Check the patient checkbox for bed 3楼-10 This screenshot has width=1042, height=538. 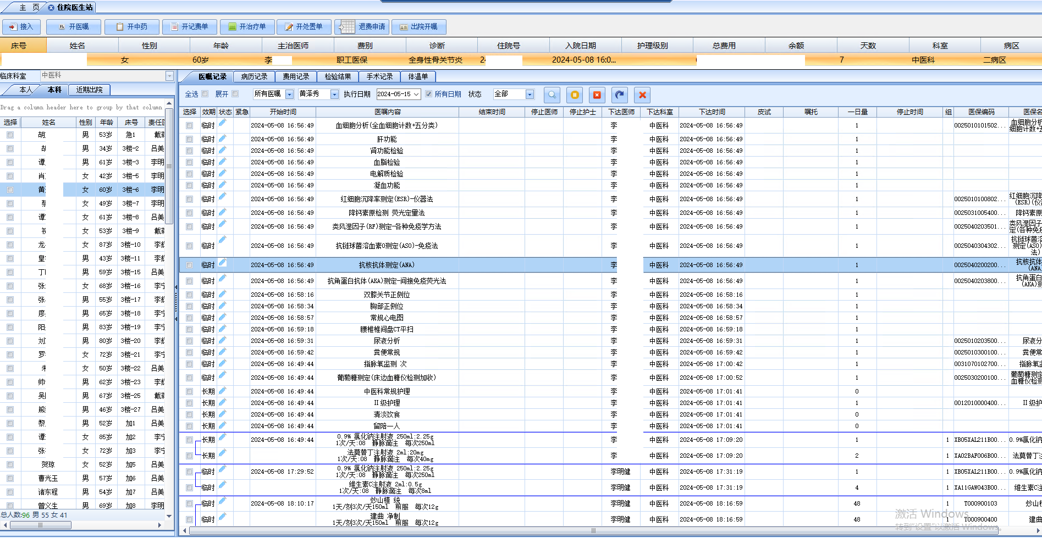pos(10,245)
